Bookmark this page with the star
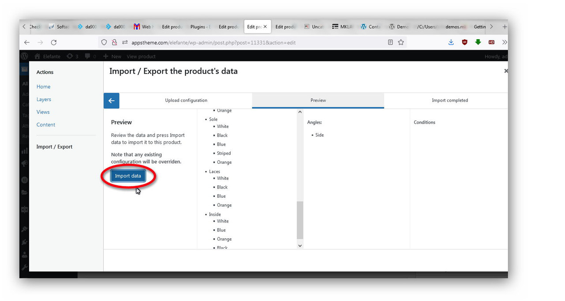 (401, 42)
